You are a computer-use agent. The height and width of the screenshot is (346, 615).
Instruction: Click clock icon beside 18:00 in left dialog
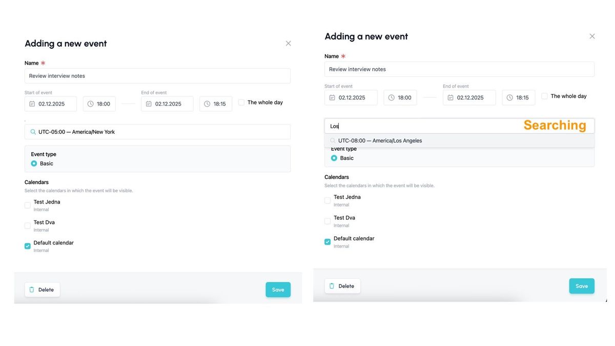(x=91, y=104)
